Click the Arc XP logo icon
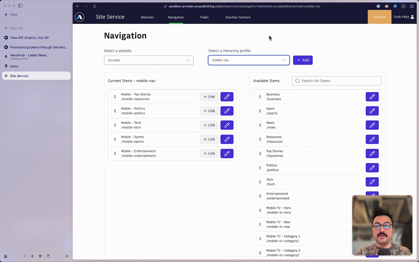Screen dimensions: 419x262 (x=79, y=17)
